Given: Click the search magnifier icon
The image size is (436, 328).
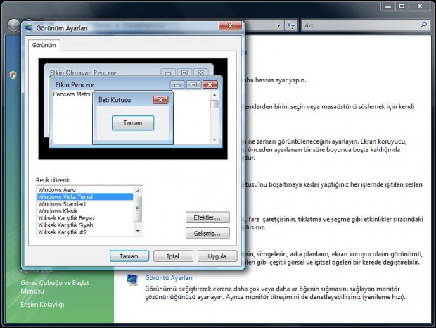Looking at the screenshot, I should (x=423, y=25).
